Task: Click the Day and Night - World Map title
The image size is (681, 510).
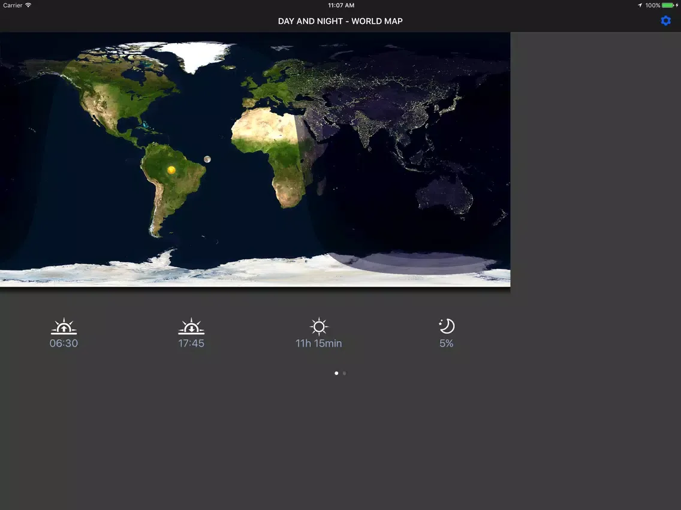Action: click(340, 21)
